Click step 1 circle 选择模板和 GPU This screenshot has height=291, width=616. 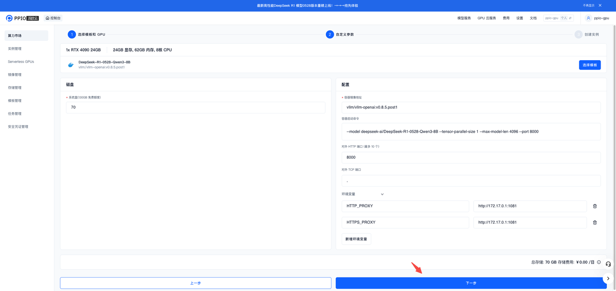click(72, 35)
